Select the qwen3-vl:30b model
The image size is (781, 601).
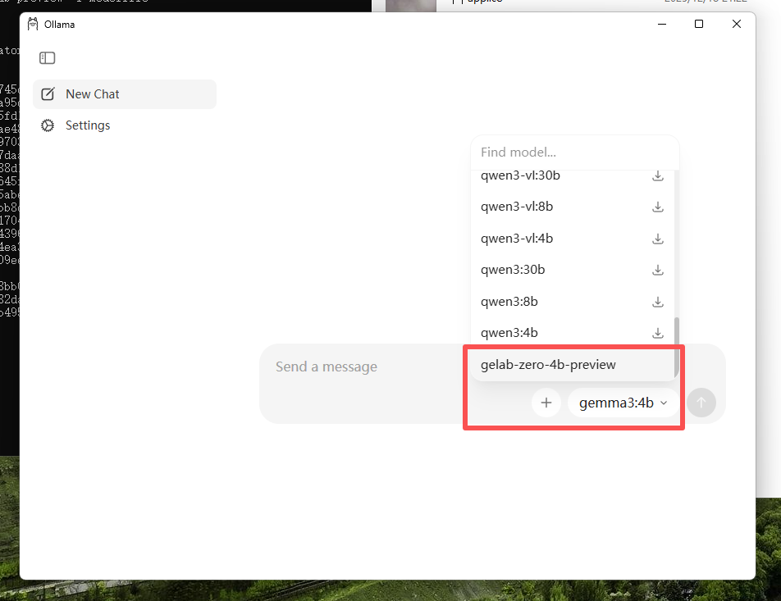[x=573, y=175]
